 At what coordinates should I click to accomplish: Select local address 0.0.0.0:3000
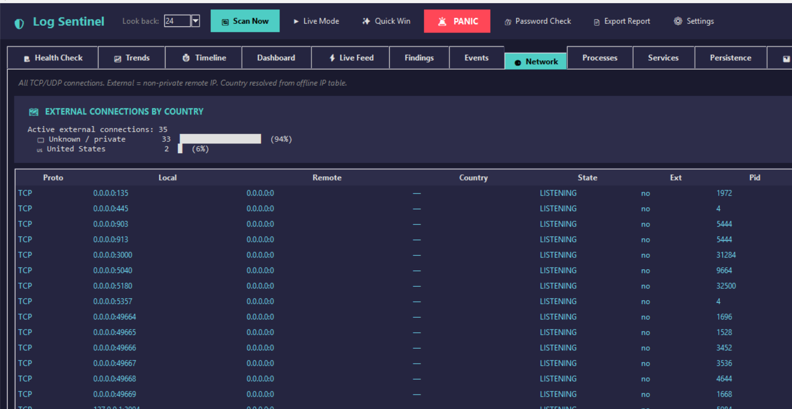pos(113,255)
